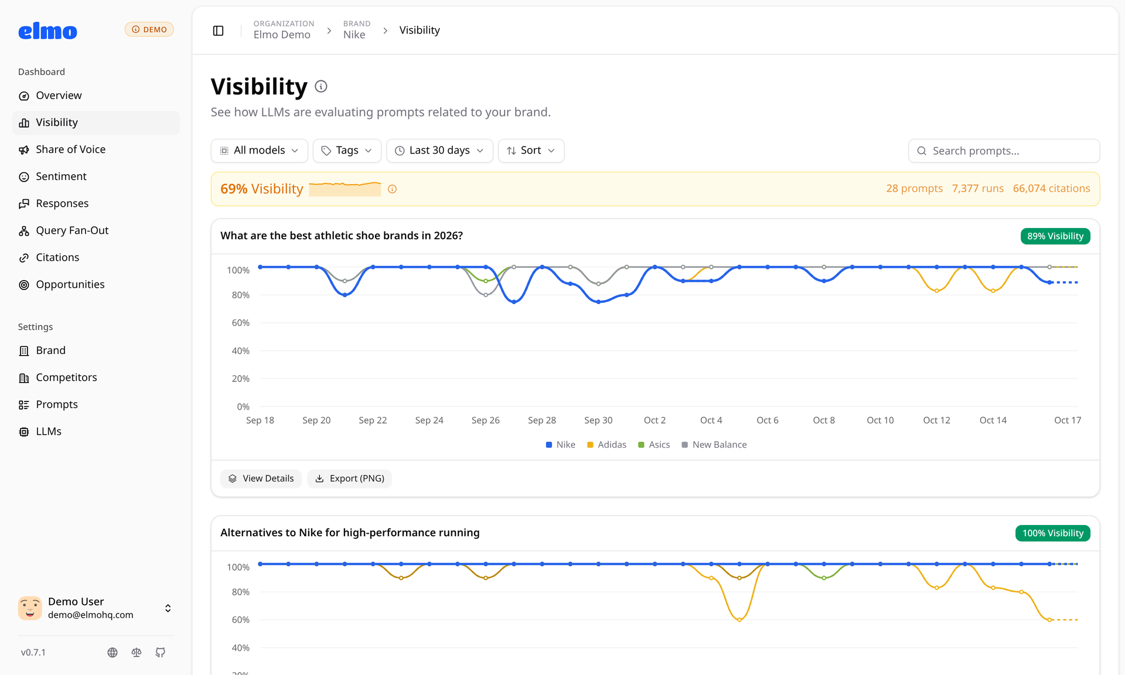This screenshot has height=675, width=1125.
Task: Open Overview in the sidebar
Action: 96,96
